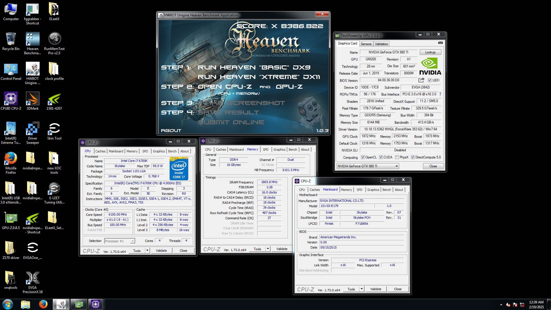Click the GPU-Z screenshot camera icon
The width and height of the screenshot is (551, 310).
441,43
